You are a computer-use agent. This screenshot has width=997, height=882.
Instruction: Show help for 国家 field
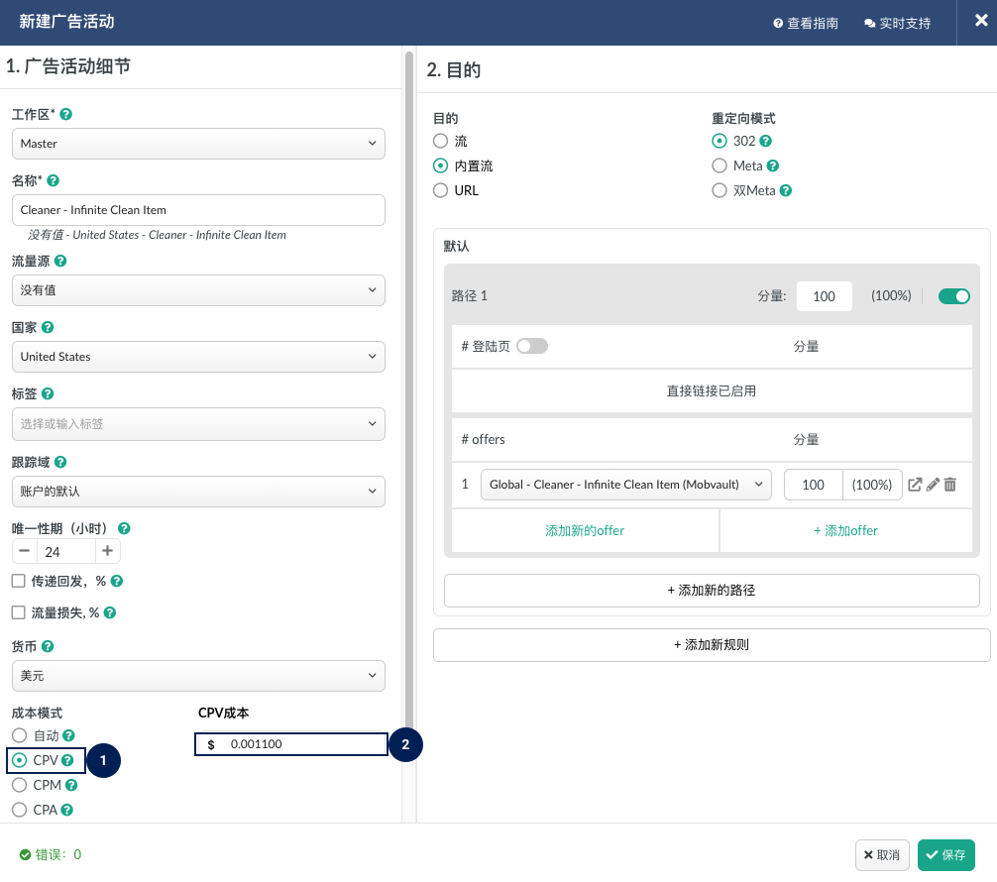pos(48,327)
